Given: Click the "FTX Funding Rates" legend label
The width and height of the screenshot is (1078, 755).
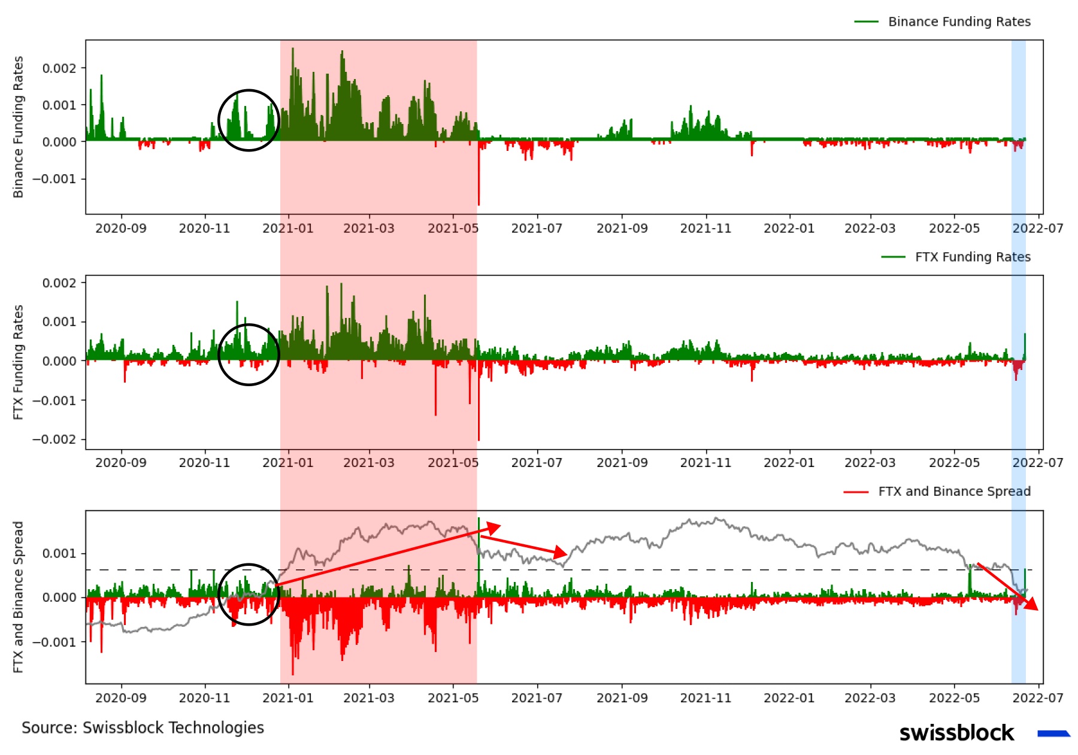Looking at the screenshot, I should click(x=973, y=257).
